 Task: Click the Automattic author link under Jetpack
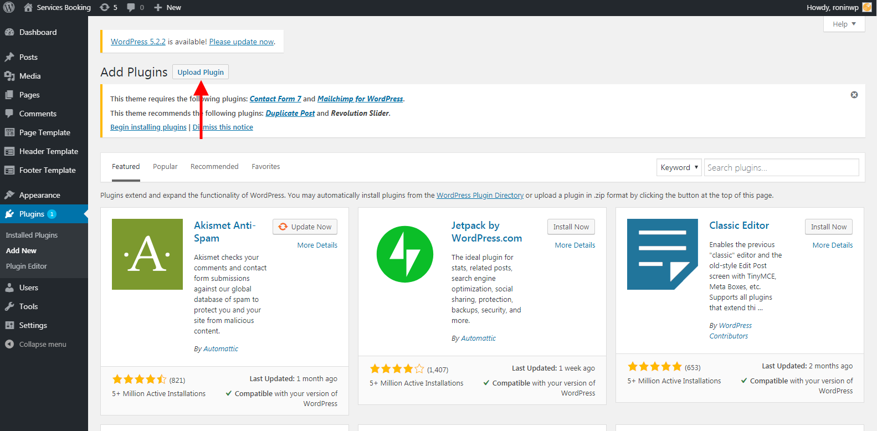click(479, 338)
